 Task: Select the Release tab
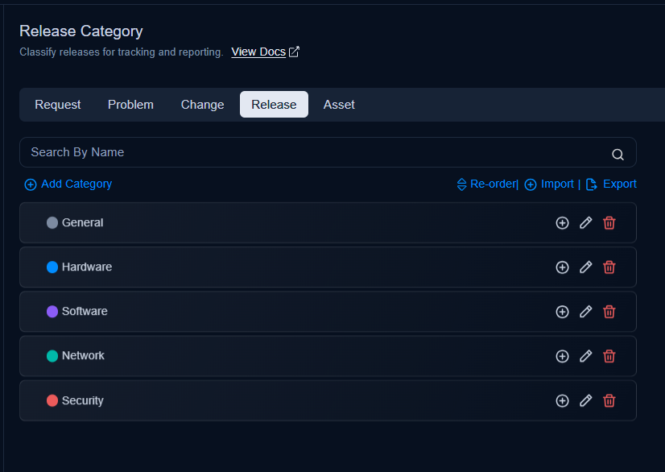(x=274, y=105)
